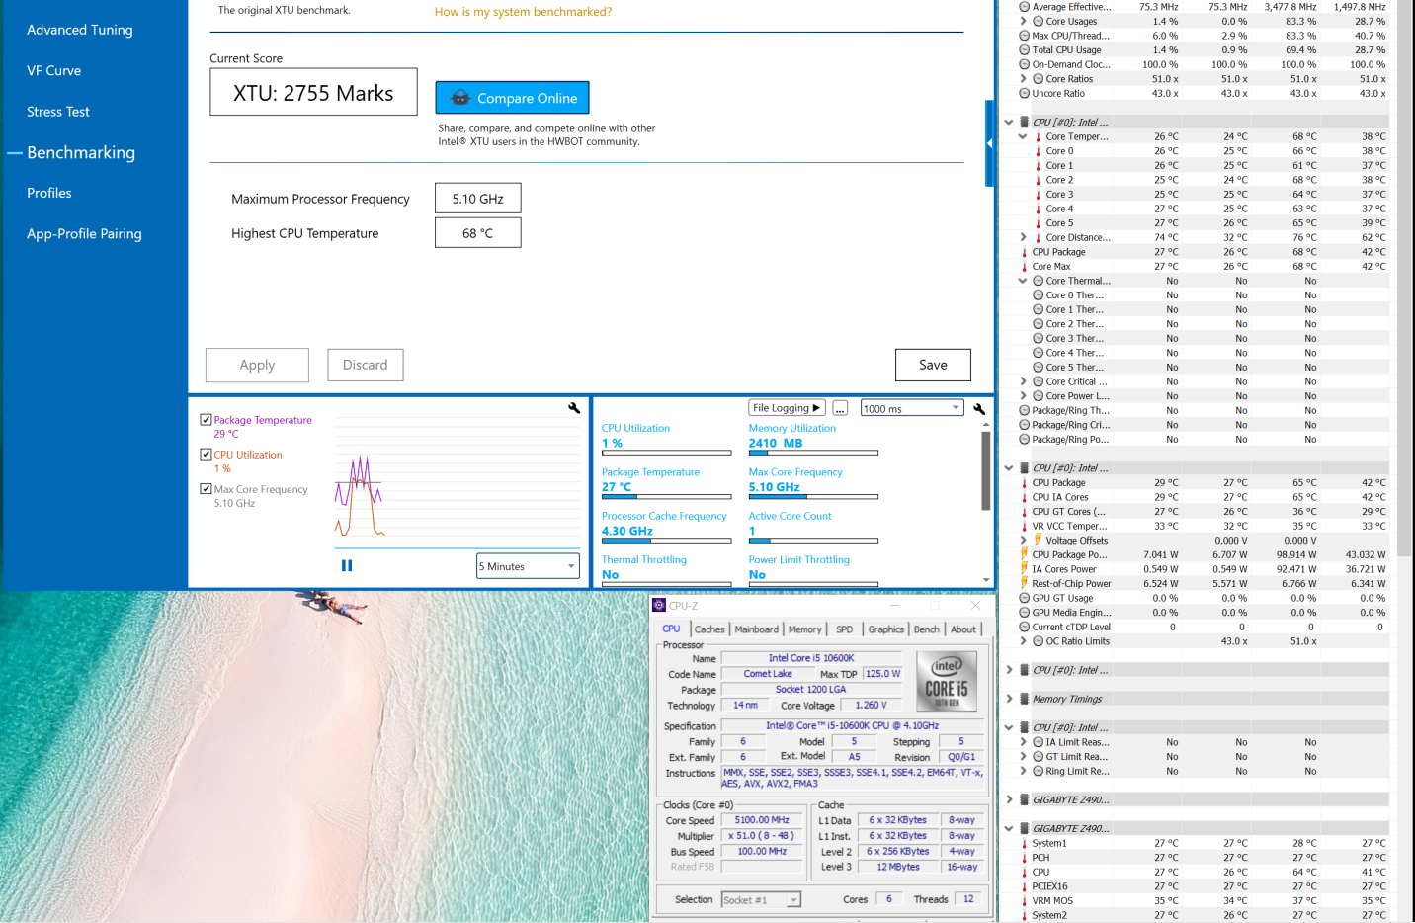Open the Socket #1 selection dropdown in CPU-Z

[x=761, y=900]
